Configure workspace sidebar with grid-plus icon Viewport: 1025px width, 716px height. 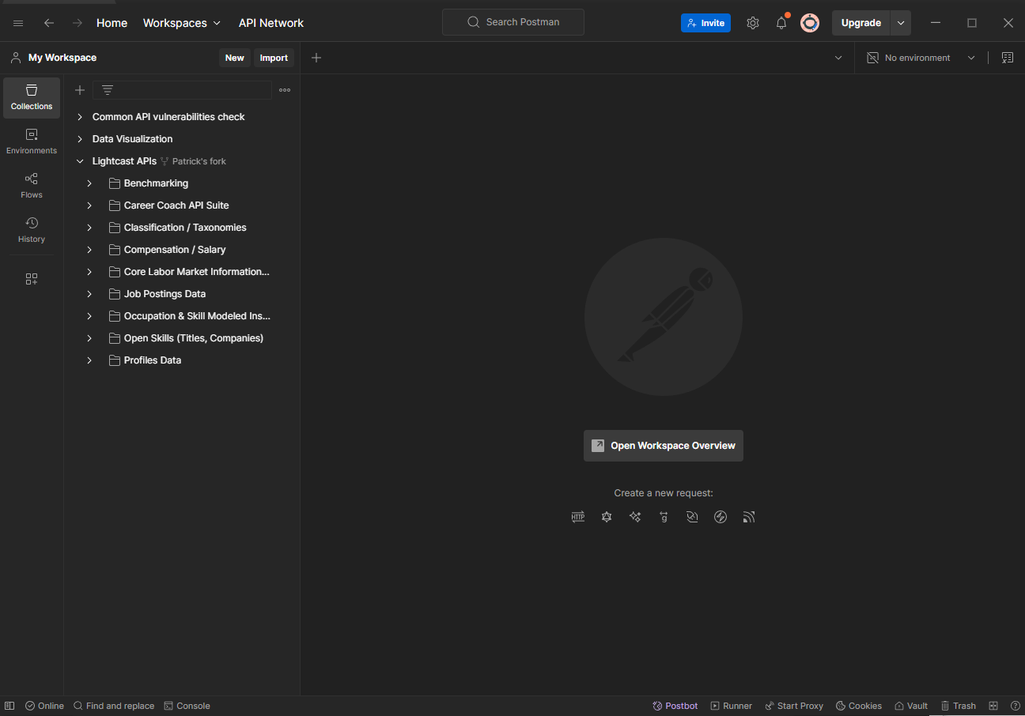tap(32, 279)
